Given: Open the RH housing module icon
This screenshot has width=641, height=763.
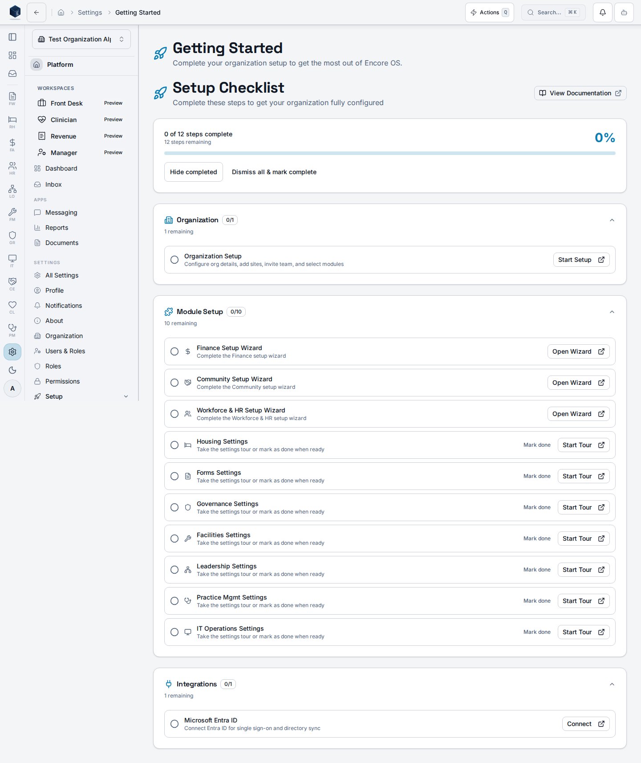Looking at the screenshot, I should pyautogui.click(x=12, y=122).
